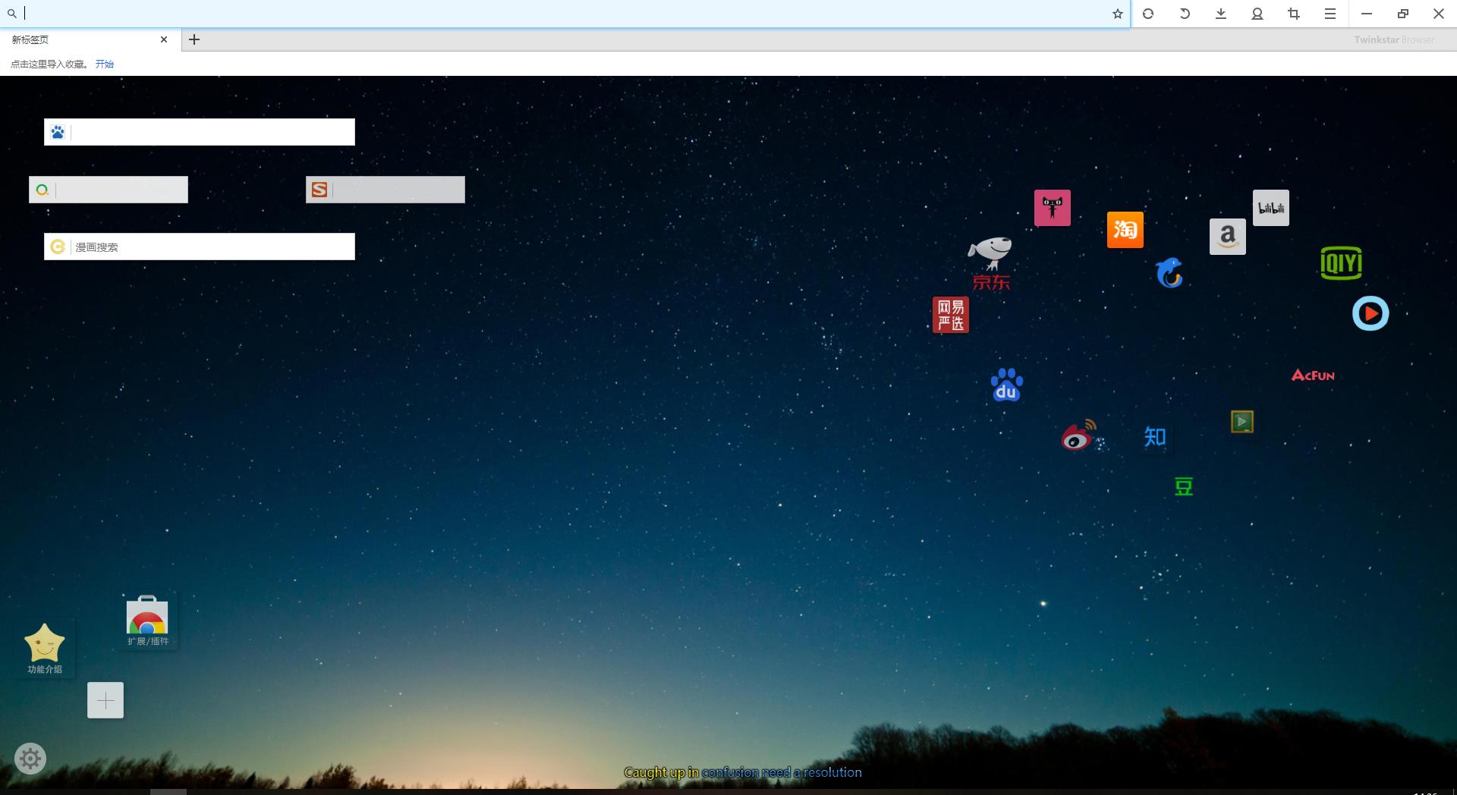Image resolution: width=1457 pixels, height=795 pixels.
Task: Open the user account icon
Action: tap(1257, 14)
